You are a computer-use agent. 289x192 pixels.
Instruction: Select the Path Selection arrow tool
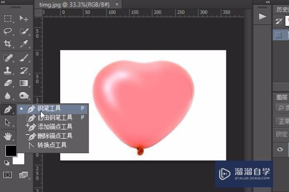8,122
